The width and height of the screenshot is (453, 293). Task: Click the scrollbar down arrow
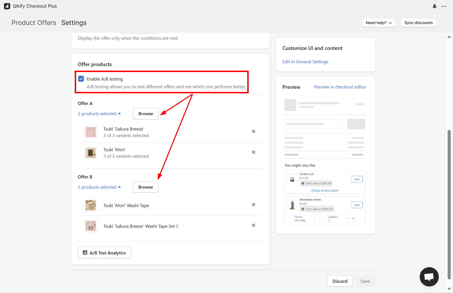[x=449, y=289]
